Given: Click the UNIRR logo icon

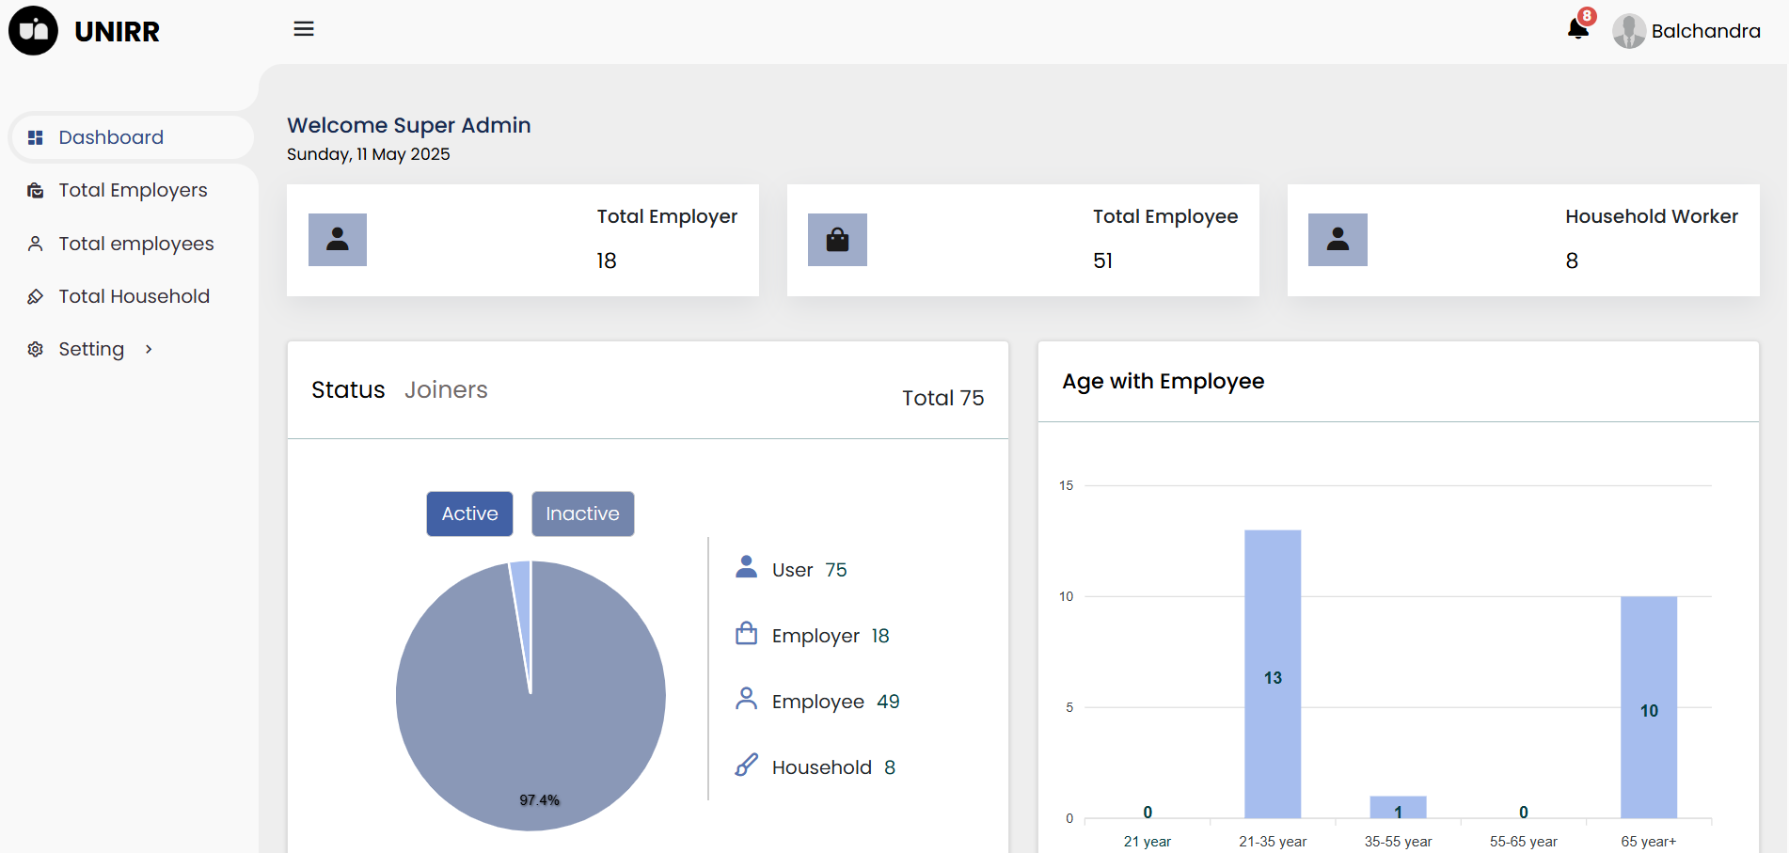Looking at the screenshot, I should 33,31.
